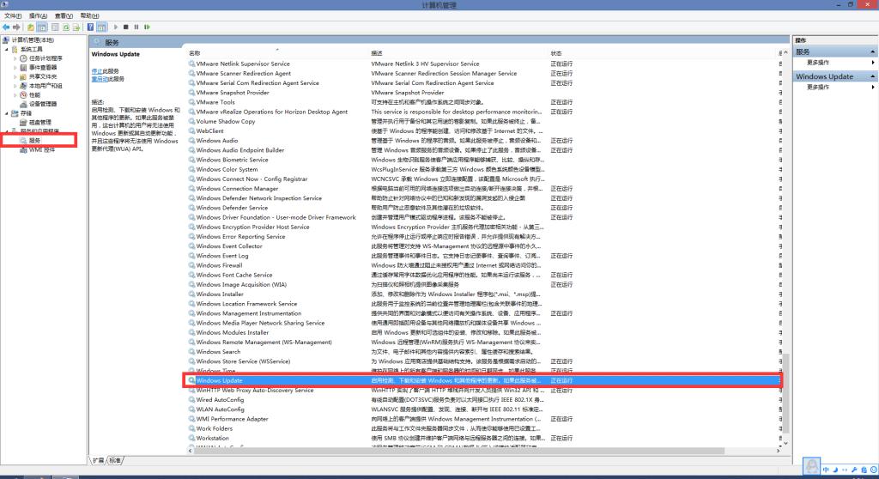Collapse the 系统工具 tree node
Screen dimensions: 879x479
7,49
